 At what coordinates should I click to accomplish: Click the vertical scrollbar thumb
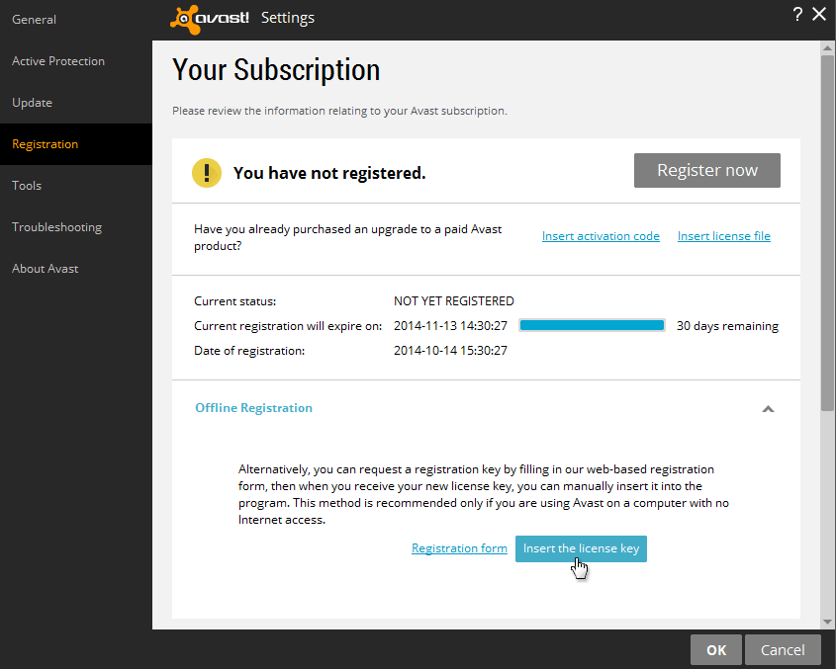[x=827, y=233]
